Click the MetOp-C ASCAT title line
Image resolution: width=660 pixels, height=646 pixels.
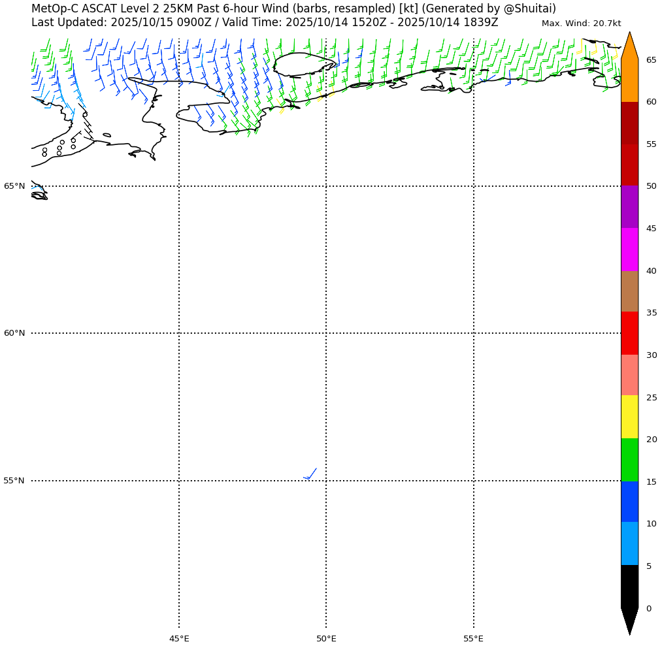293,8
